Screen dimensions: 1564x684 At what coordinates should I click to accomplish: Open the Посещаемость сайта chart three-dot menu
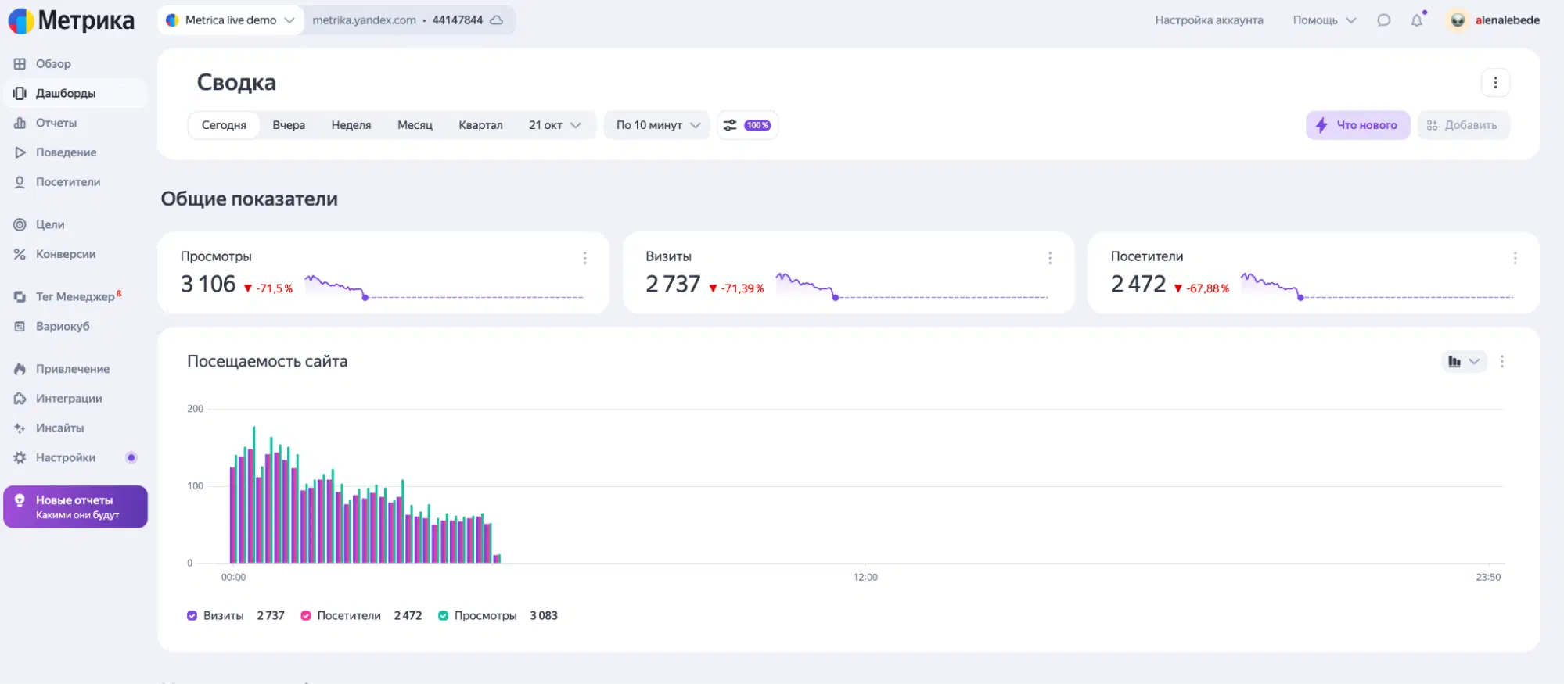pyautogui.click(x=1501, y=361)
